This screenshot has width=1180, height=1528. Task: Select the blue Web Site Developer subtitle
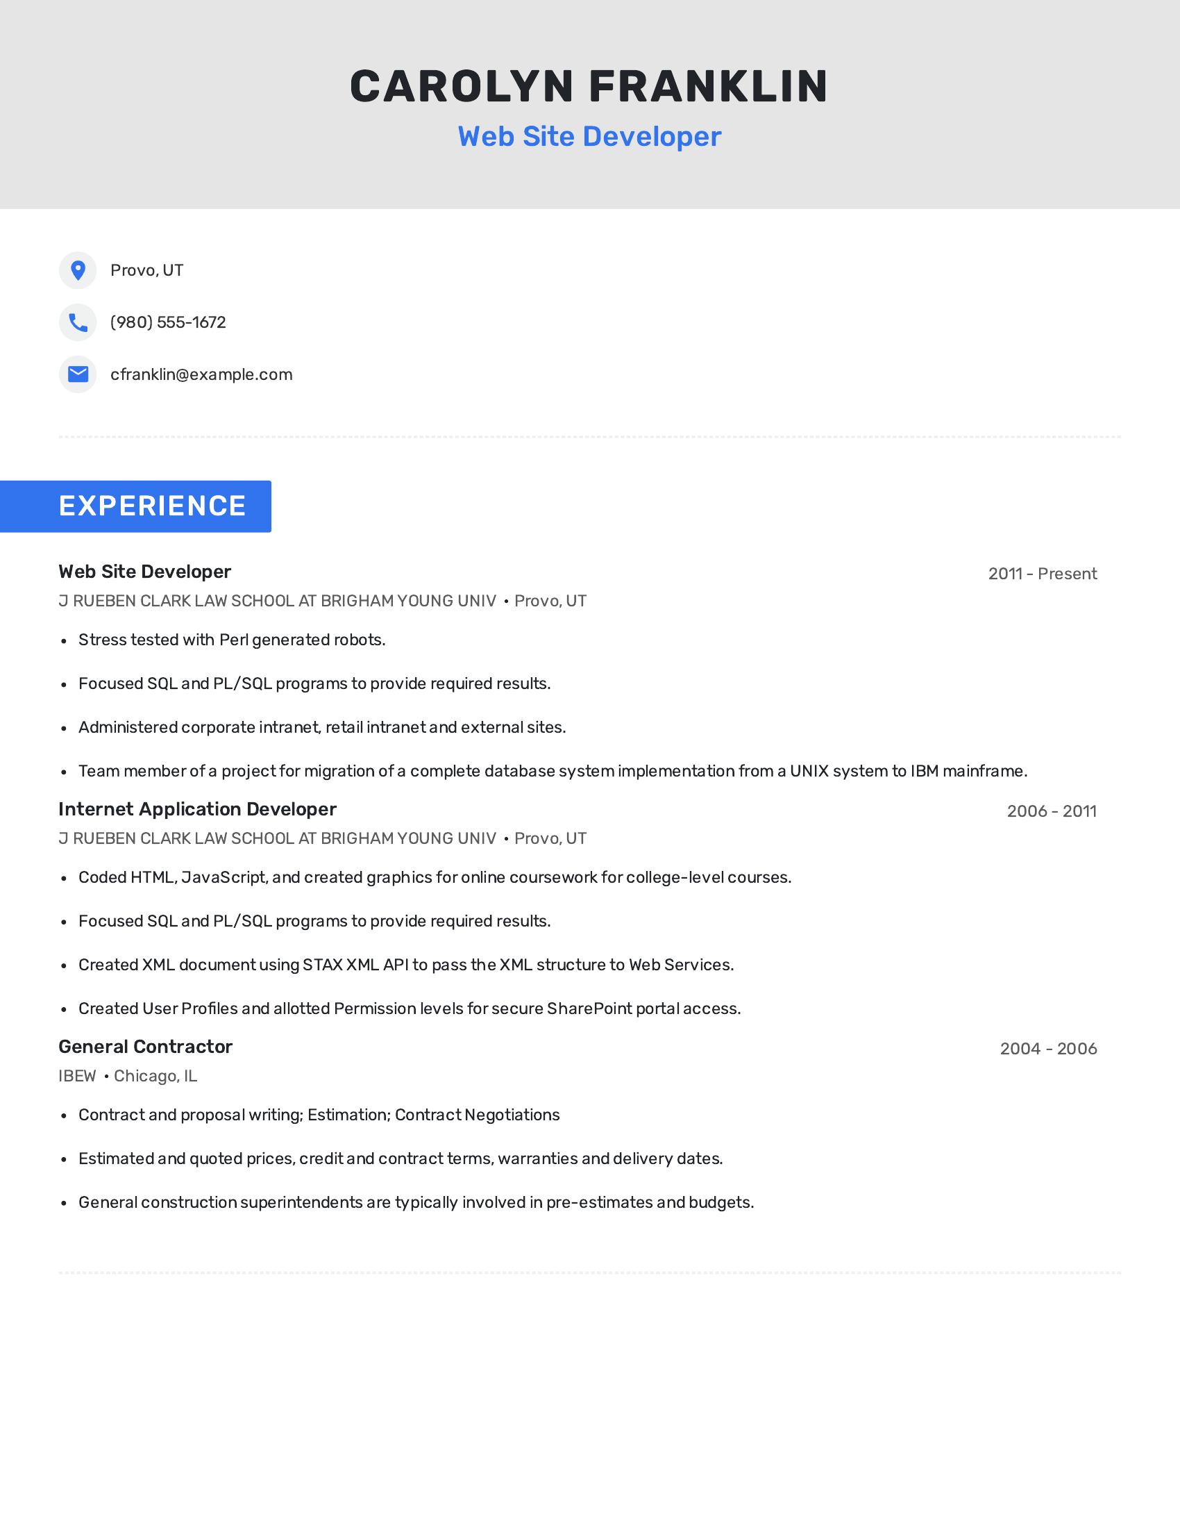(x=589, y=136)
